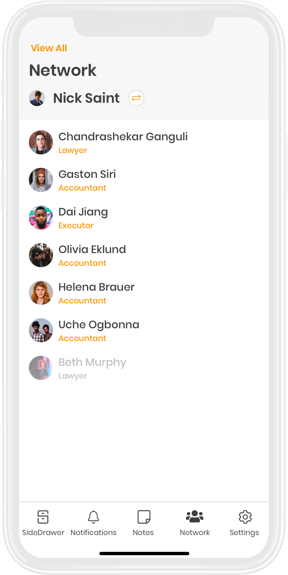Open the Notes icon

tap(144, 517)
